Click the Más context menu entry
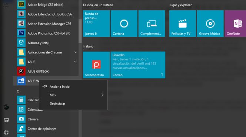 coord(73,95)
